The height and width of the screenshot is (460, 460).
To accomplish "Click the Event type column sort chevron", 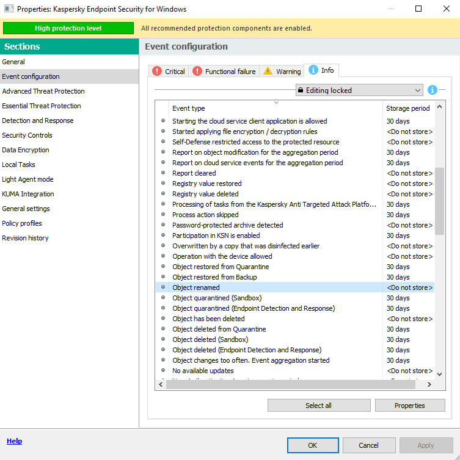I will (276, 103).
